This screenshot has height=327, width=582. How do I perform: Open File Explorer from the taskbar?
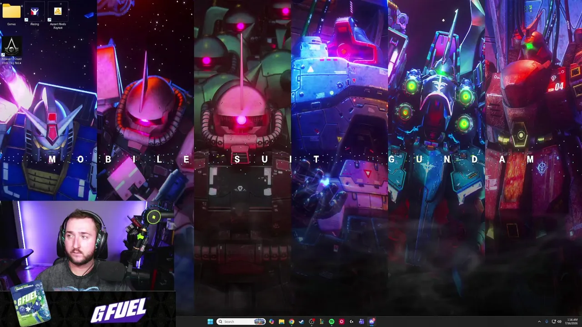pos(281,322)
